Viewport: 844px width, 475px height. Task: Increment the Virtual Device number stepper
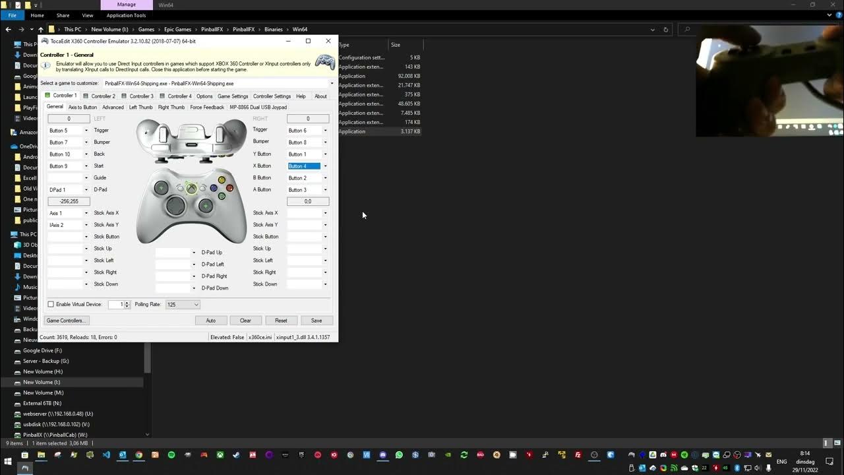click(x=127, y=303)
